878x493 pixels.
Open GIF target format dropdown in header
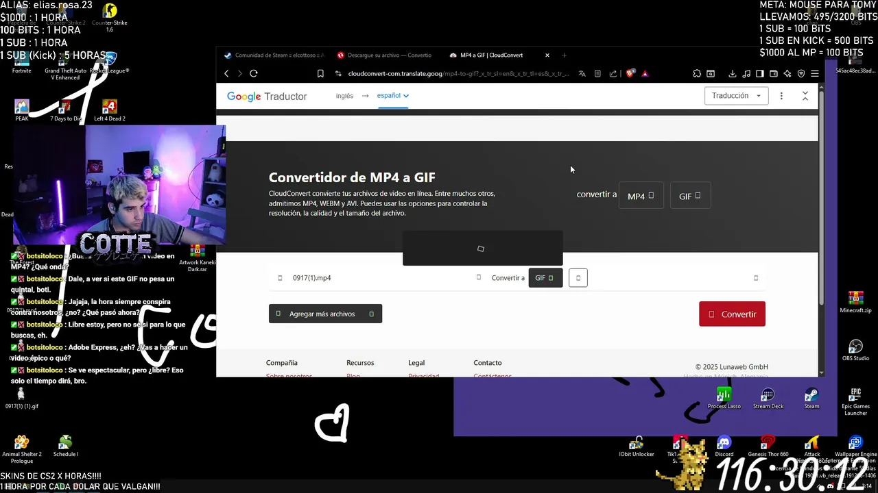click(690, 196)
